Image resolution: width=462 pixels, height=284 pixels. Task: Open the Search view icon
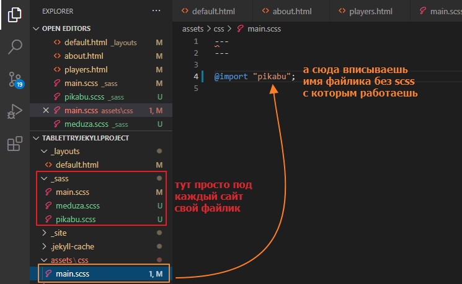point(14,47)
